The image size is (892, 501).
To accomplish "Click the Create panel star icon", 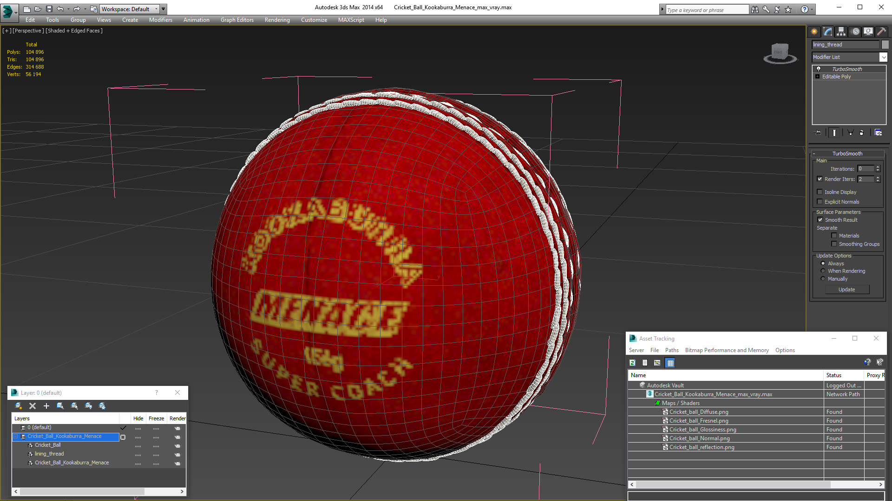I will pos(814,32).
